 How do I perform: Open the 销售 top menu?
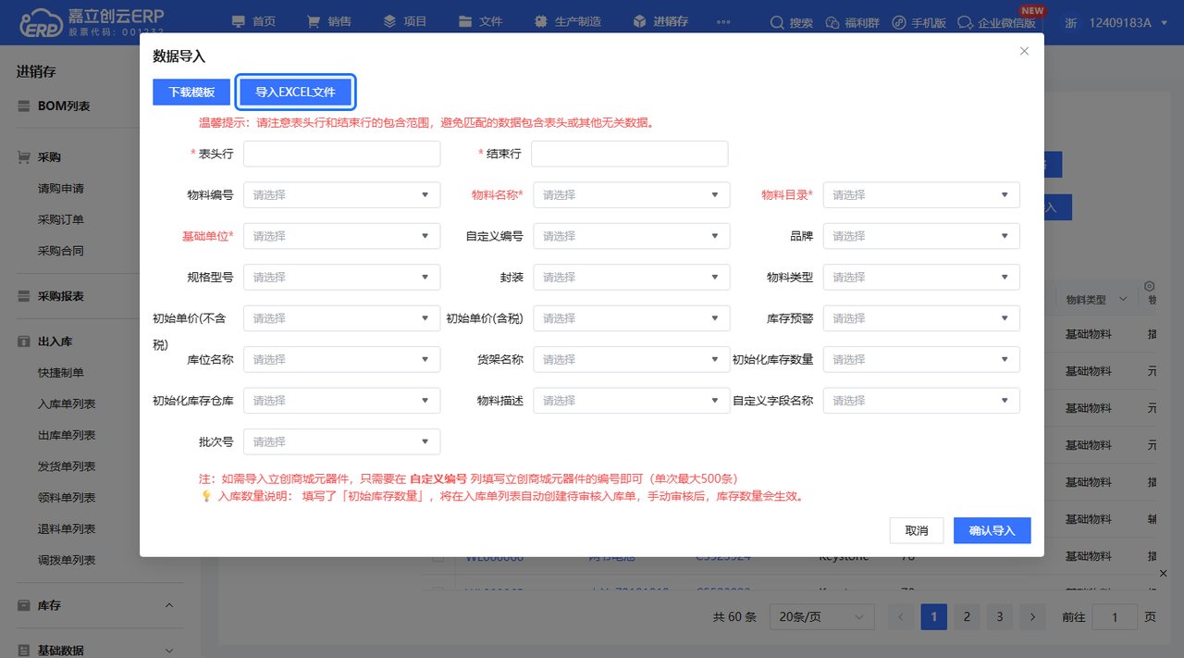(328, 22)
